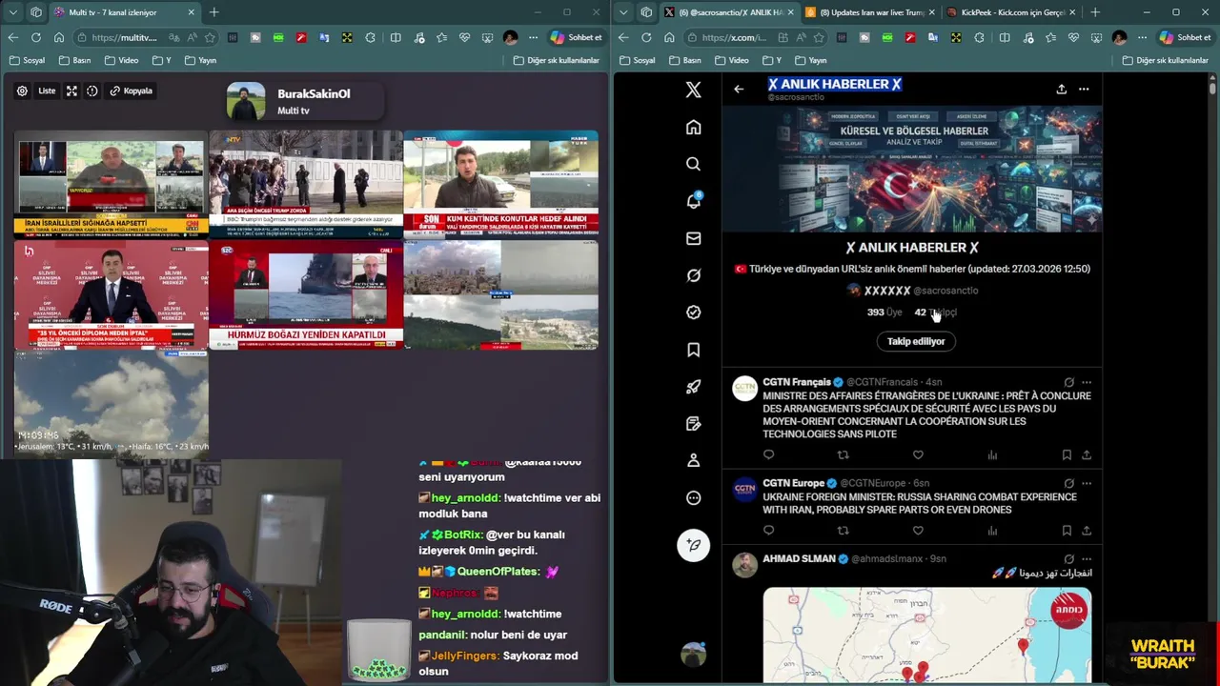Click Sohbet et Copilot button in X window
The height and width of the screenshot is (686, 1220).
point(1186,37)
